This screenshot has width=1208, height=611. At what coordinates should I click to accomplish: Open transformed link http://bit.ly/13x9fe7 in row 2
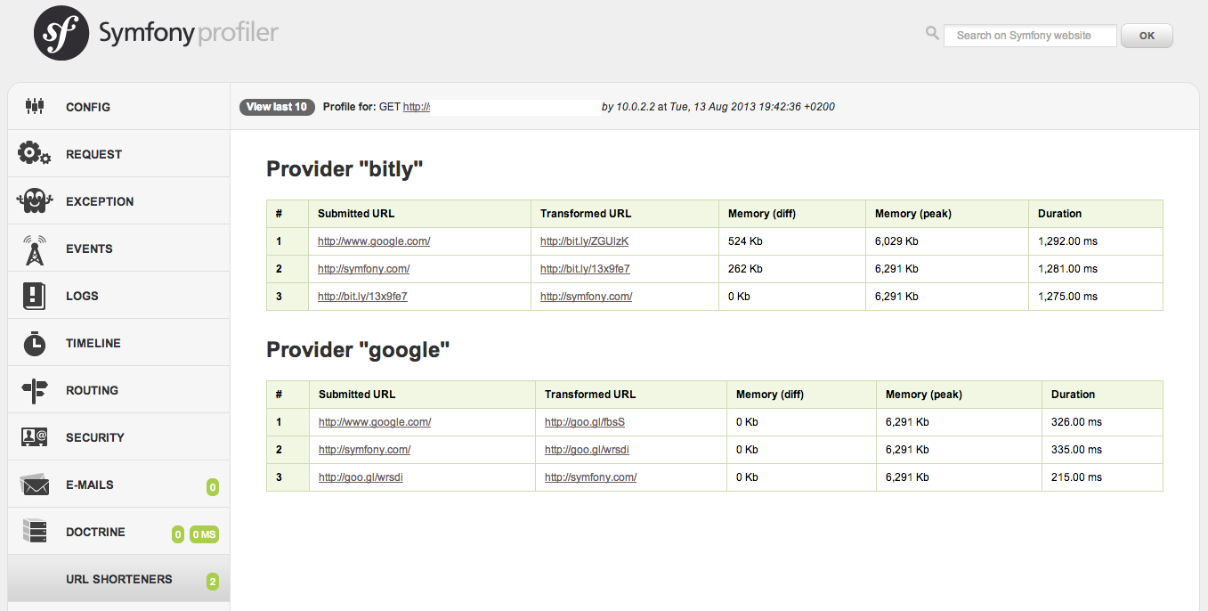point(585,269)
